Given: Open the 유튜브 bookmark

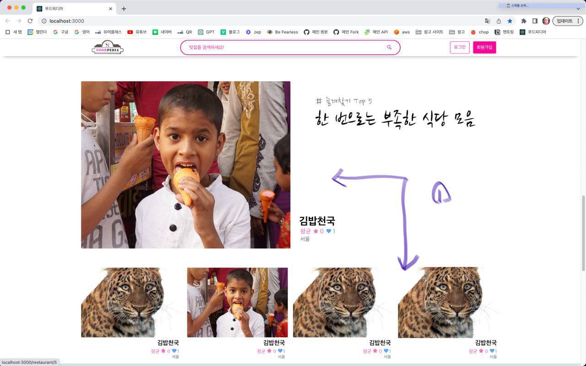Looking at the screenshot, I should (137, 32).
